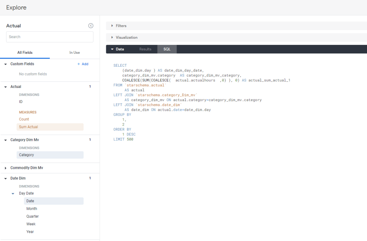The height and width of the screenshot is (241, 367).
Task: Expand the Visualization section
Action: pos(126,37)
